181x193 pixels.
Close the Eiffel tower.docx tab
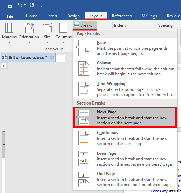pyautogui.click(x=52, y=57)
